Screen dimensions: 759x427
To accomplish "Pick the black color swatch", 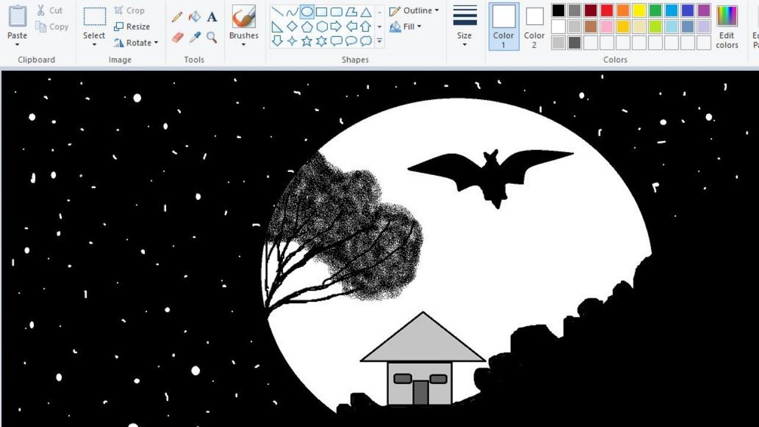I will click(558, 10).
